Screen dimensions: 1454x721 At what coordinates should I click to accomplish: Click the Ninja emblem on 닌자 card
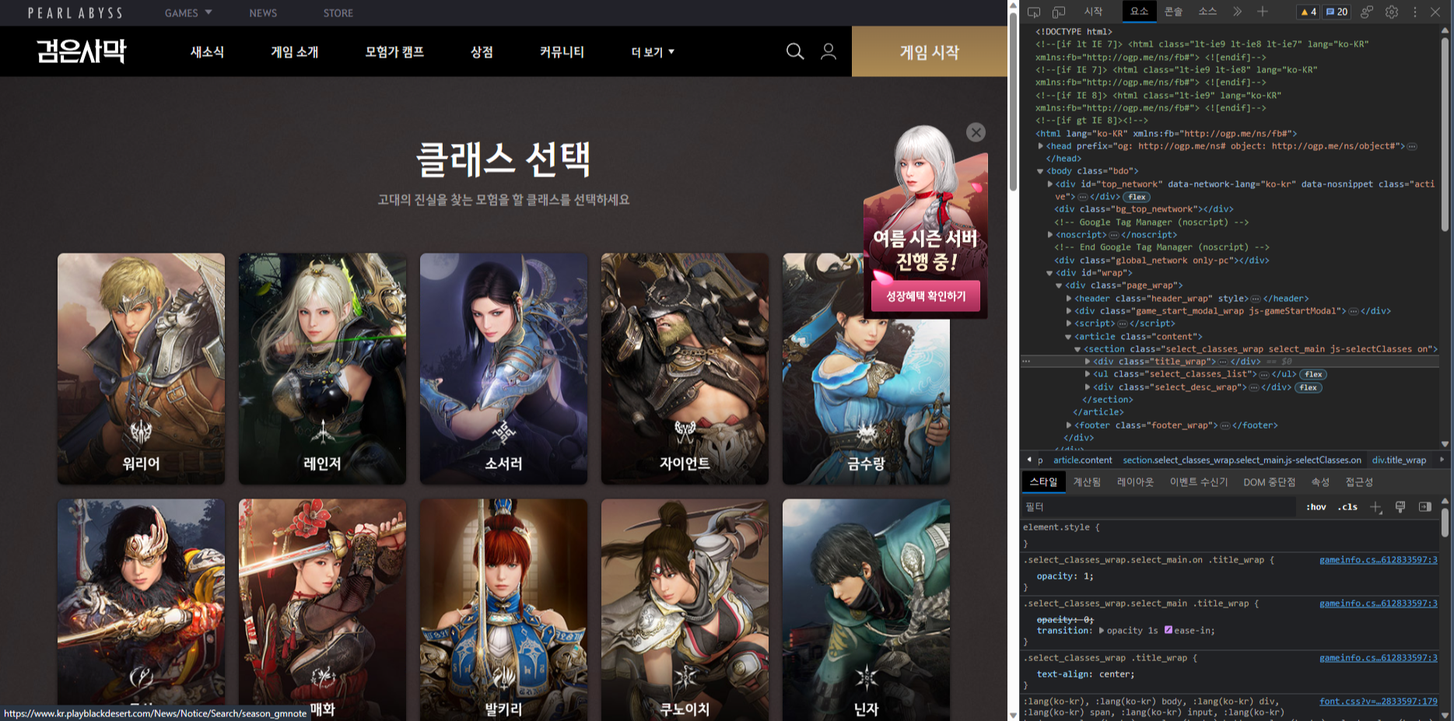(866, 677)
